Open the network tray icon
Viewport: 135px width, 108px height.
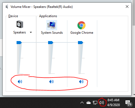click(95, 103)
